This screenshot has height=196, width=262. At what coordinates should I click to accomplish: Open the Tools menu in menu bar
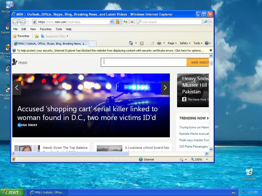click(x=59, y=29)
